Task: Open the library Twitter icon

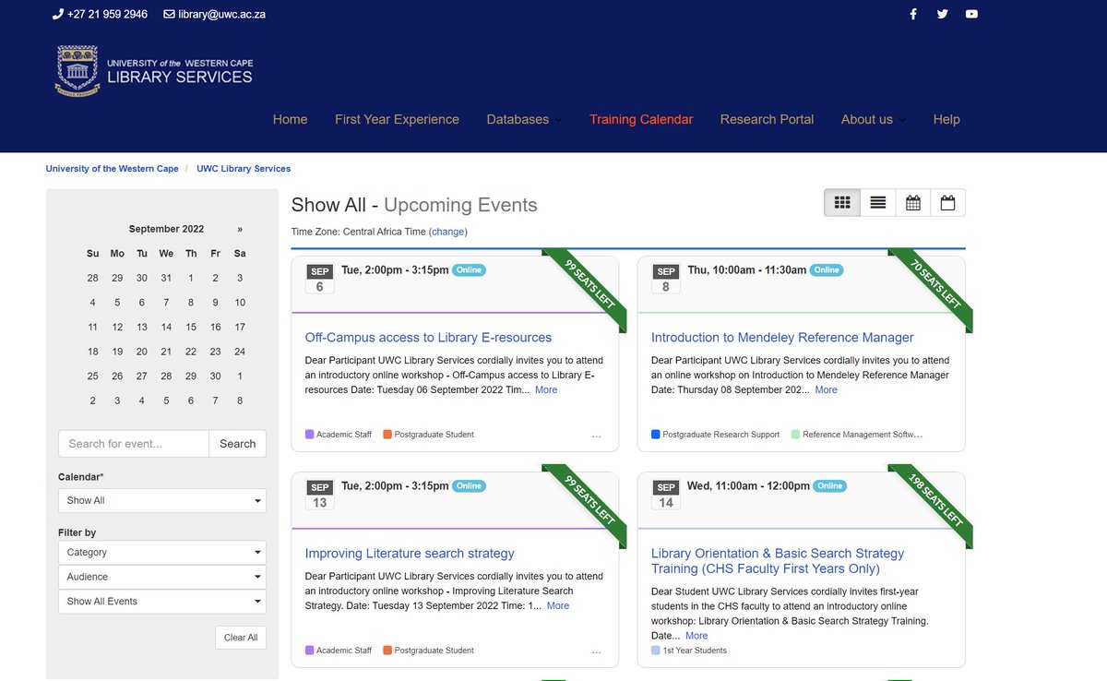Action: click(942, 14)
